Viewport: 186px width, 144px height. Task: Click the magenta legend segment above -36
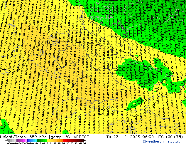click(x=23, y=140)
